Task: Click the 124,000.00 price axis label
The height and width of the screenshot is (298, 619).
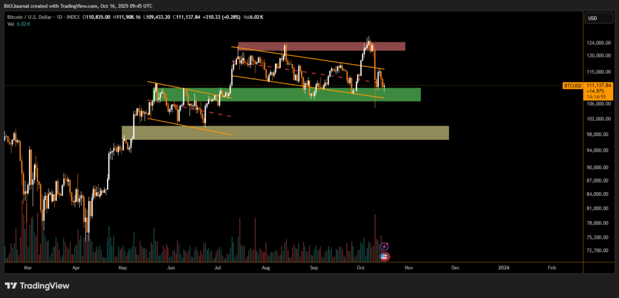Action: coord(598,44)
